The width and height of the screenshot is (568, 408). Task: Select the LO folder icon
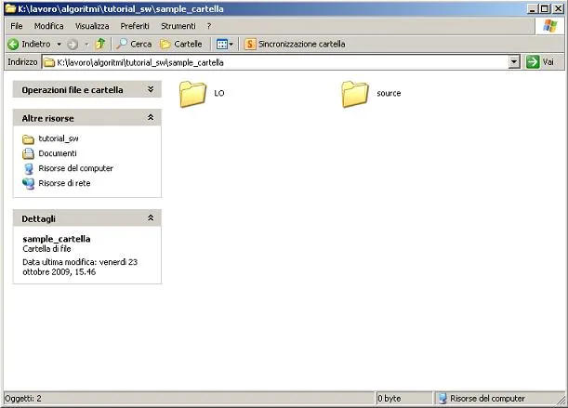(192, 94)
